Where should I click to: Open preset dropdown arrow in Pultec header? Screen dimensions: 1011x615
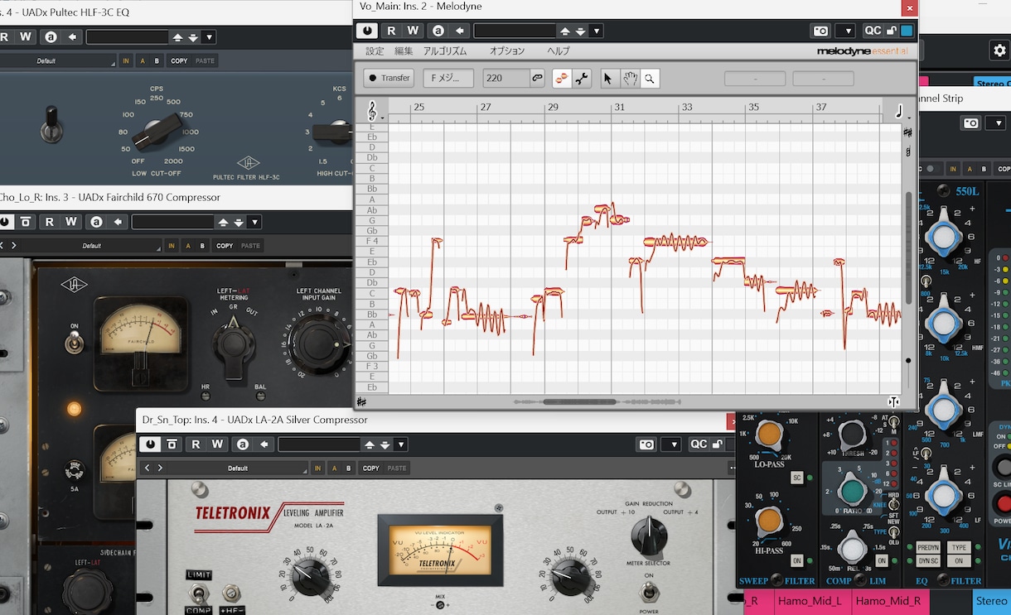[209, 37]
